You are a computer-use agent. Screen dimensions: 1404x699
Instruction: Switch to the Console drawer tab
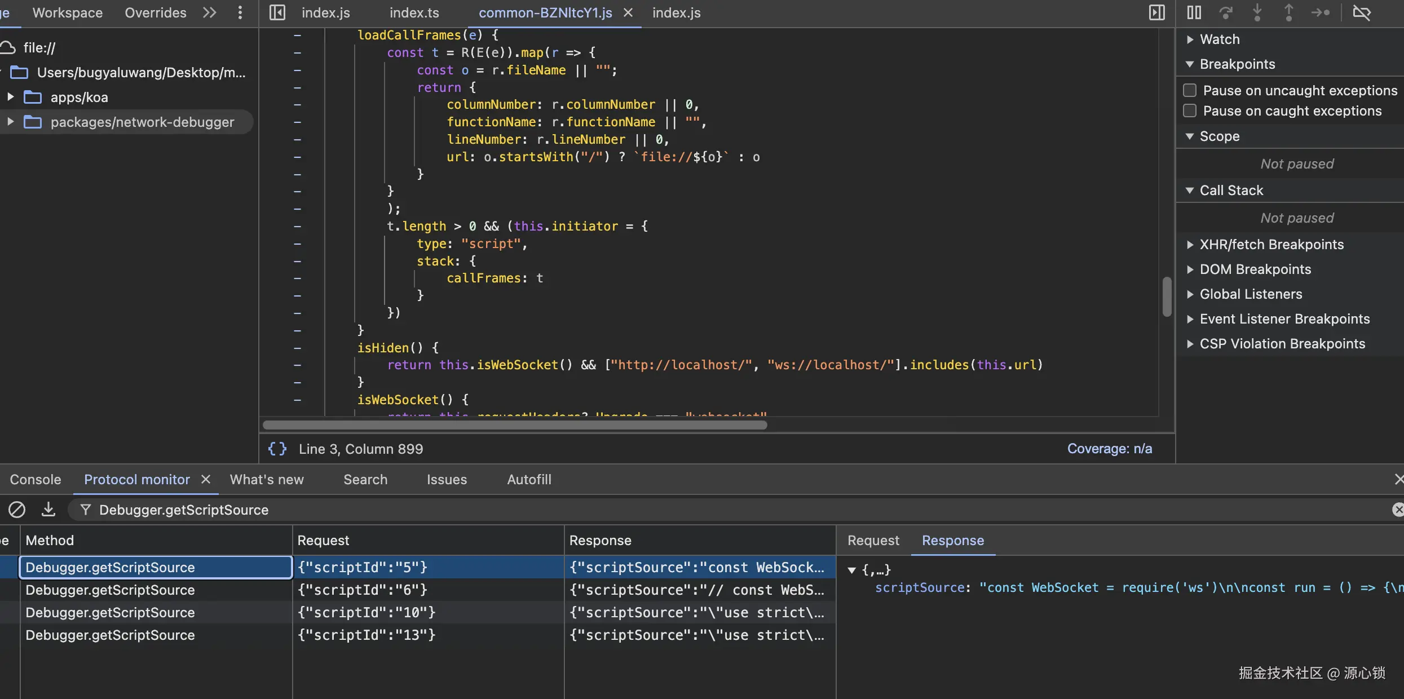(x=36, y=479)
